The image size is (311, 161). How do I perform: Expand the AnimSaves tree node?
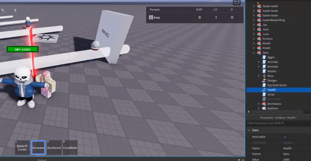click(259, 104)
